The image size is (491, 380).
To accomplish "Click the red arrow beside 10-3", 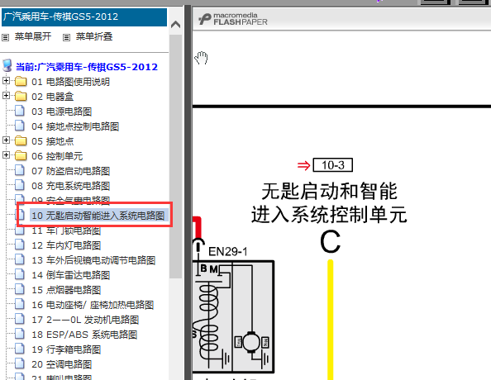I will [303, 165].
